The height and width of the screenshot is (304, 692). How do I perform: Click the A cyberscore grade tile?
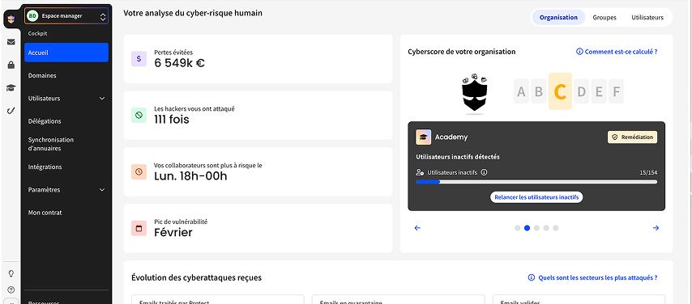[x=521, y=91]
